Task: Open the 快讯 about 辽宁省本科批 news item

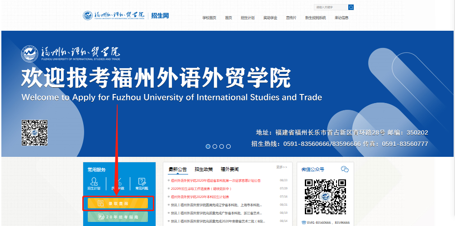Action: [217, 205]
